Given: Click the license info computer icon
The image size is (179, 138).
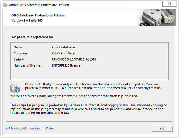Looking at the screenshot, I should pyautogui.click(x=15, y=87).
